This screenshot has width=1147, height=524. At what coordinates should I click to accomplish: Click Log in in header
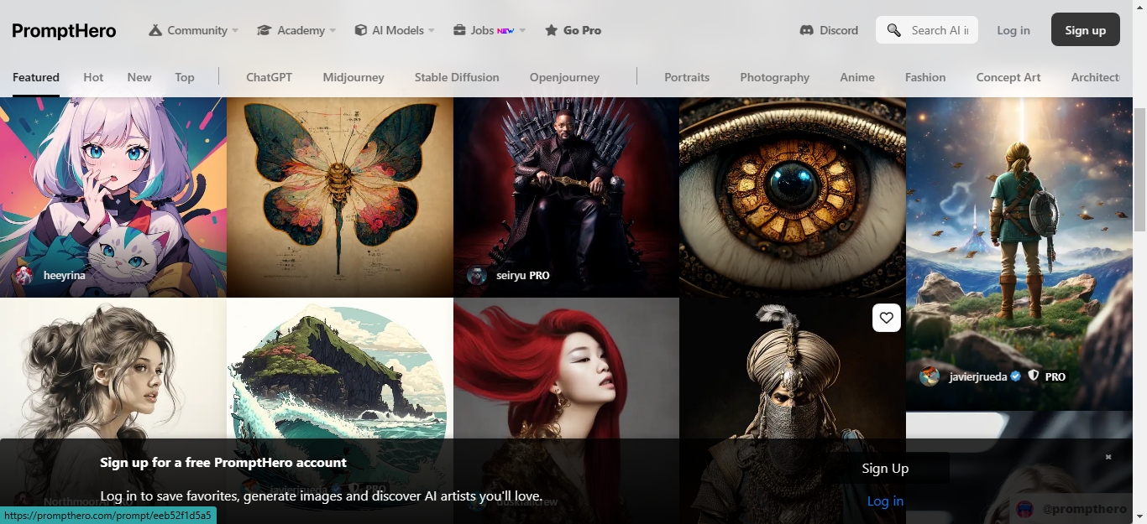[x=1013, y=30]
